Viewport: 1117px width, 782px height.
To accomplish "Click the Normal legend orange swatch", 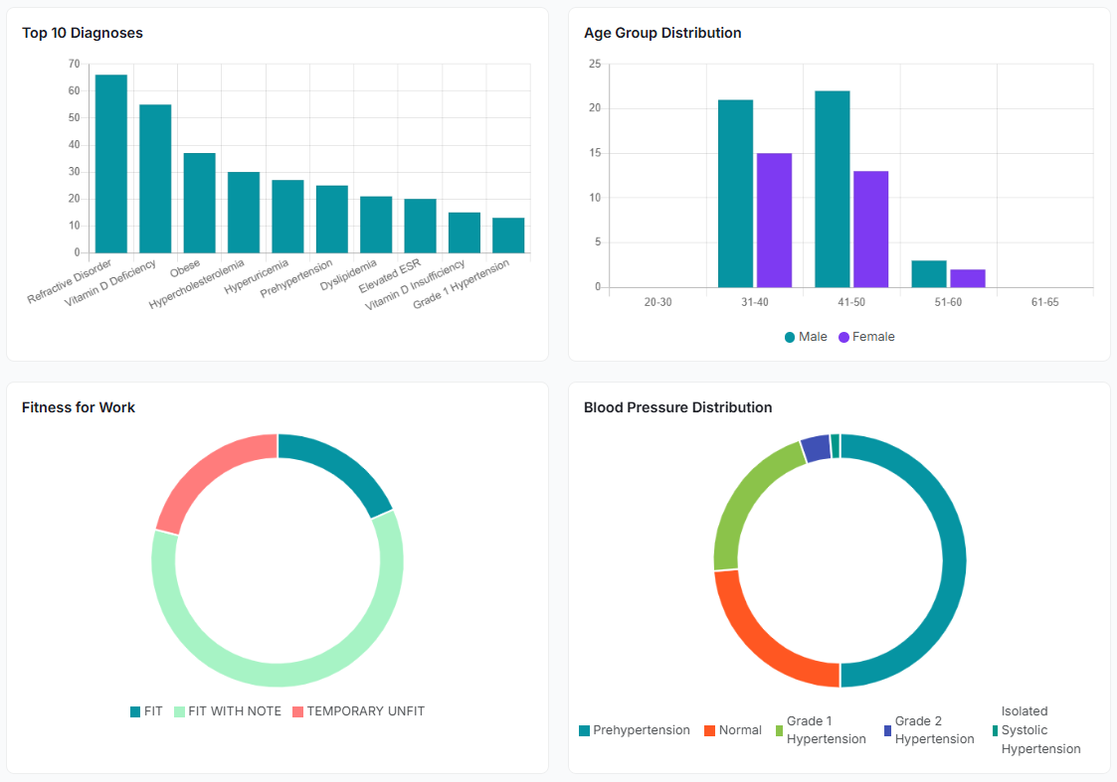I will [709, 730].
